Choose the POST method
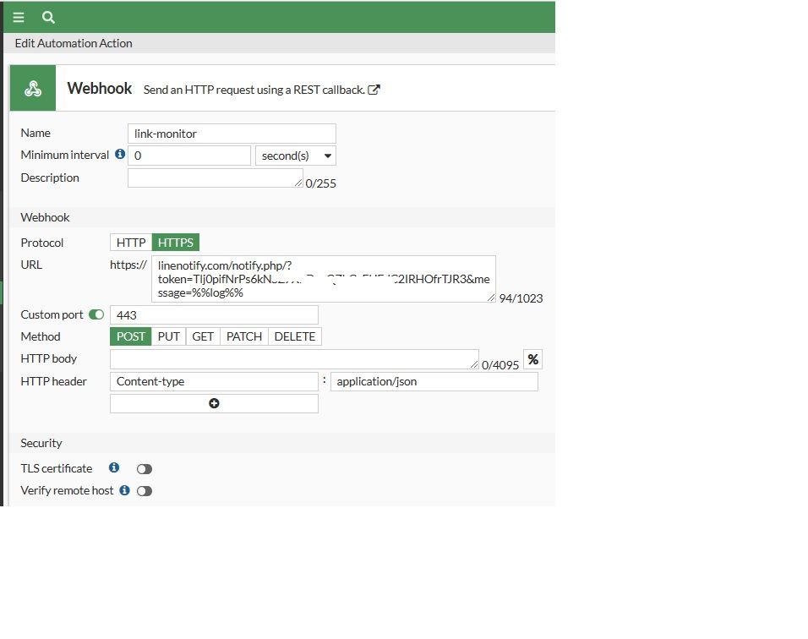 click(131, 336)
